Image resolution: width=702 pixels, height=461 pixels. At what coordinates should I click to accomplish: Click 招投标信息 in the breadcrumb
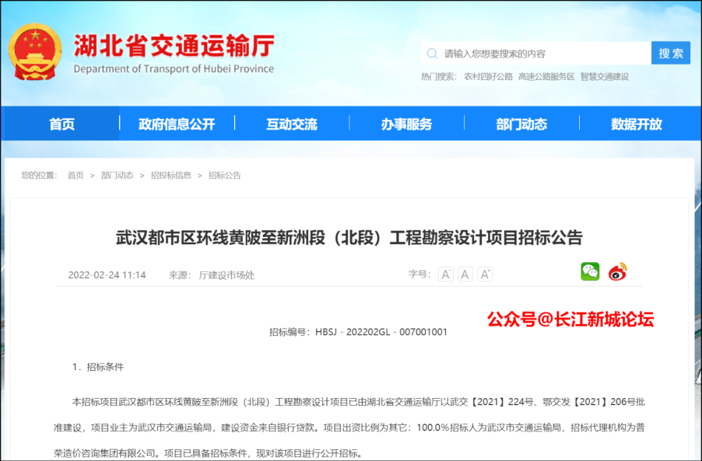(x=171, y=175)
